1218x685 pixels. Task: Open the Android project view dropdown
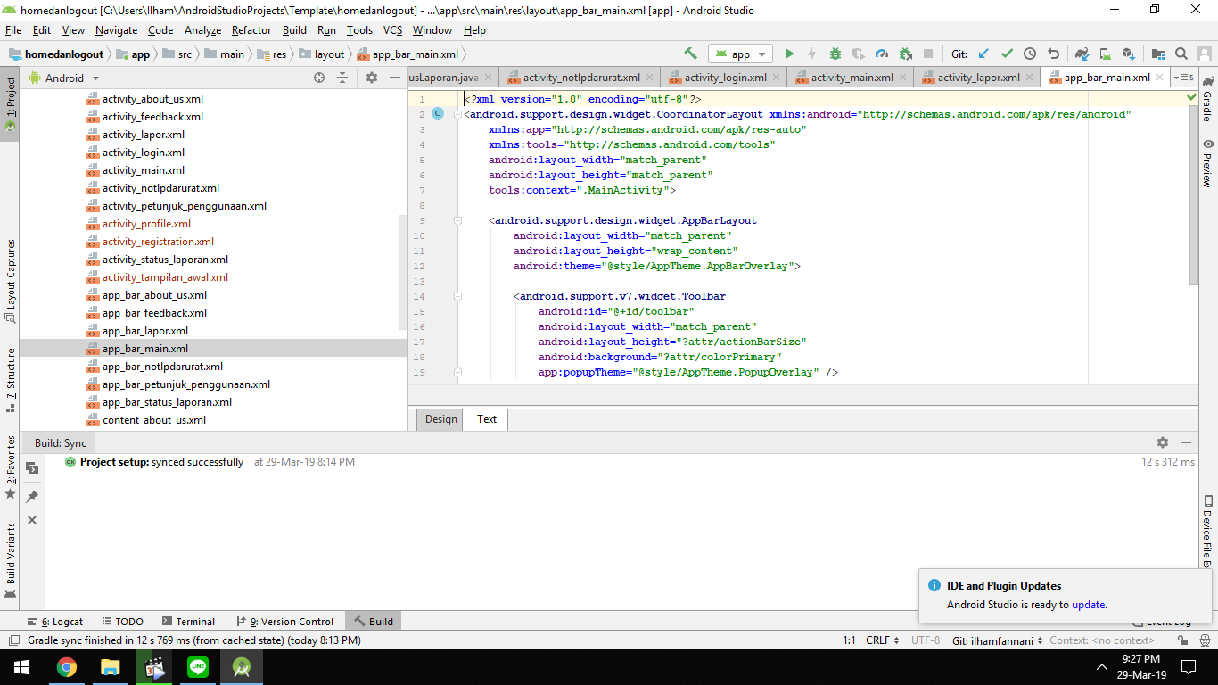[x=64, y=78]
